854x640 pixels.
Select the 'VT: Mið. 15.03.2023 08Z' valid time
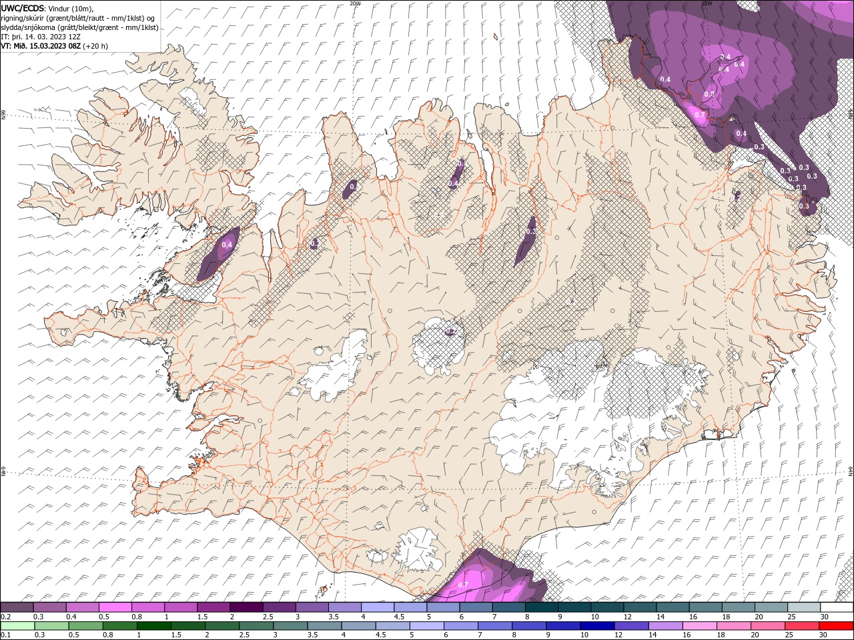pos(41,46)
